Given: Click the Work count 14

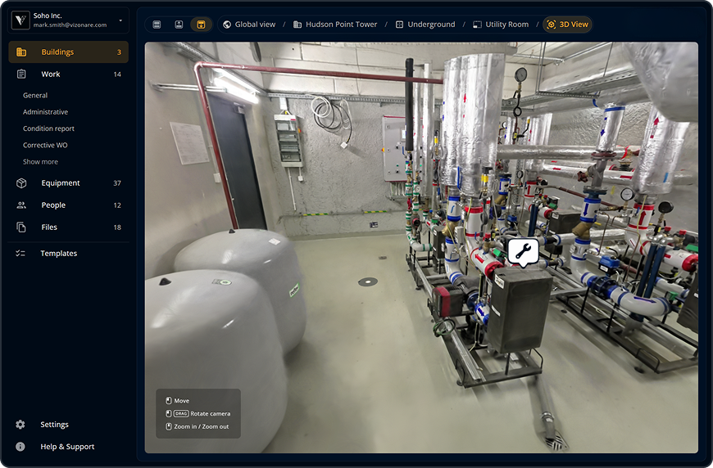Looking at the screenshot, I should point(117,74).
